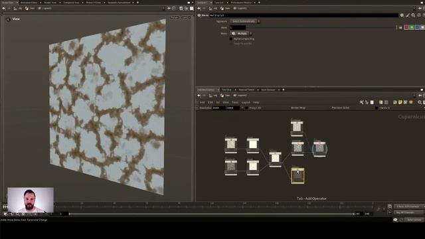
Task: Click the first Resolution field showing 2048
Action: (218, 108)
